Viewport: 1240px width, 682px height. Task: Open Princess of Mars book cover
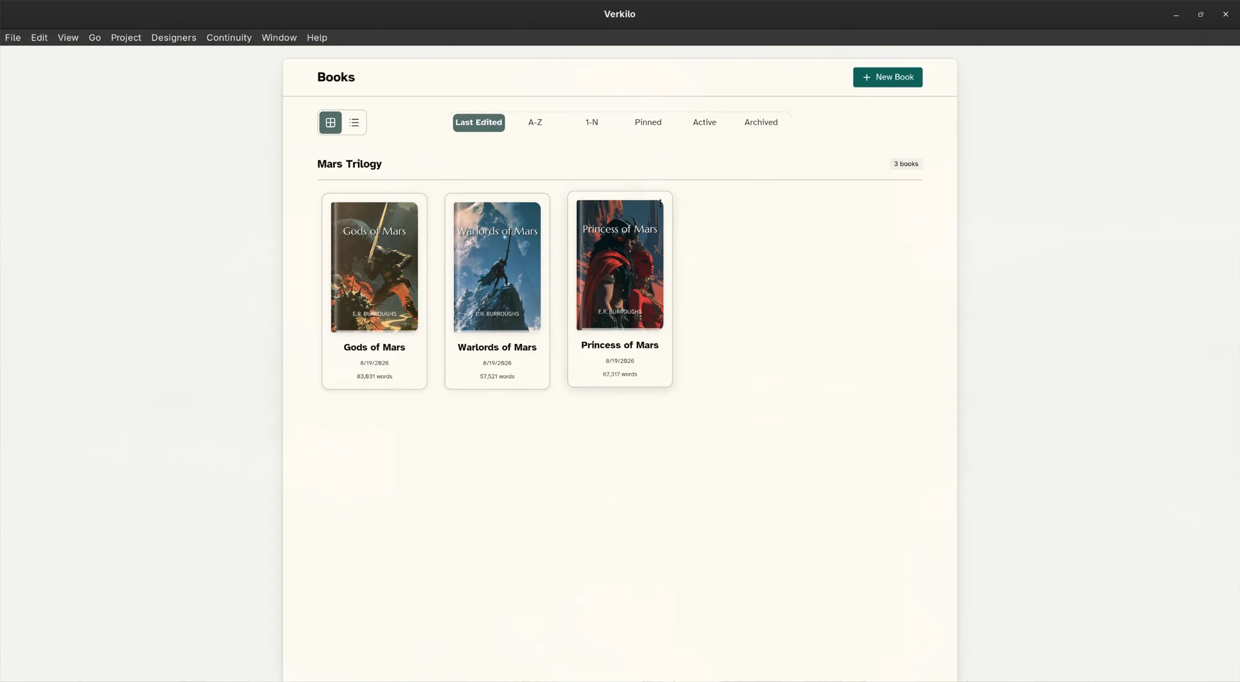620,265
